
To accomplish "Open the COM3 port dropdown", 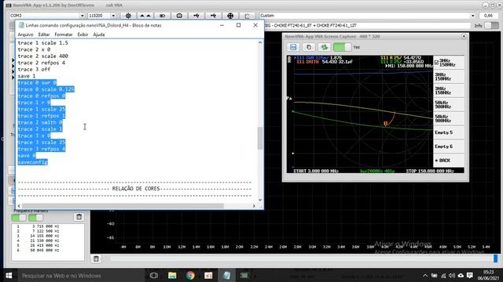I will point(82,16).
